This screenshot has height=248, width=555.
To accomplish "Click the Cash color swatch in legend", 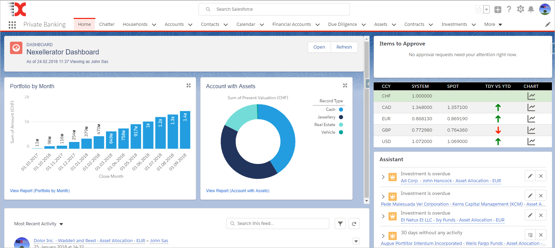I will pos(341,110).
